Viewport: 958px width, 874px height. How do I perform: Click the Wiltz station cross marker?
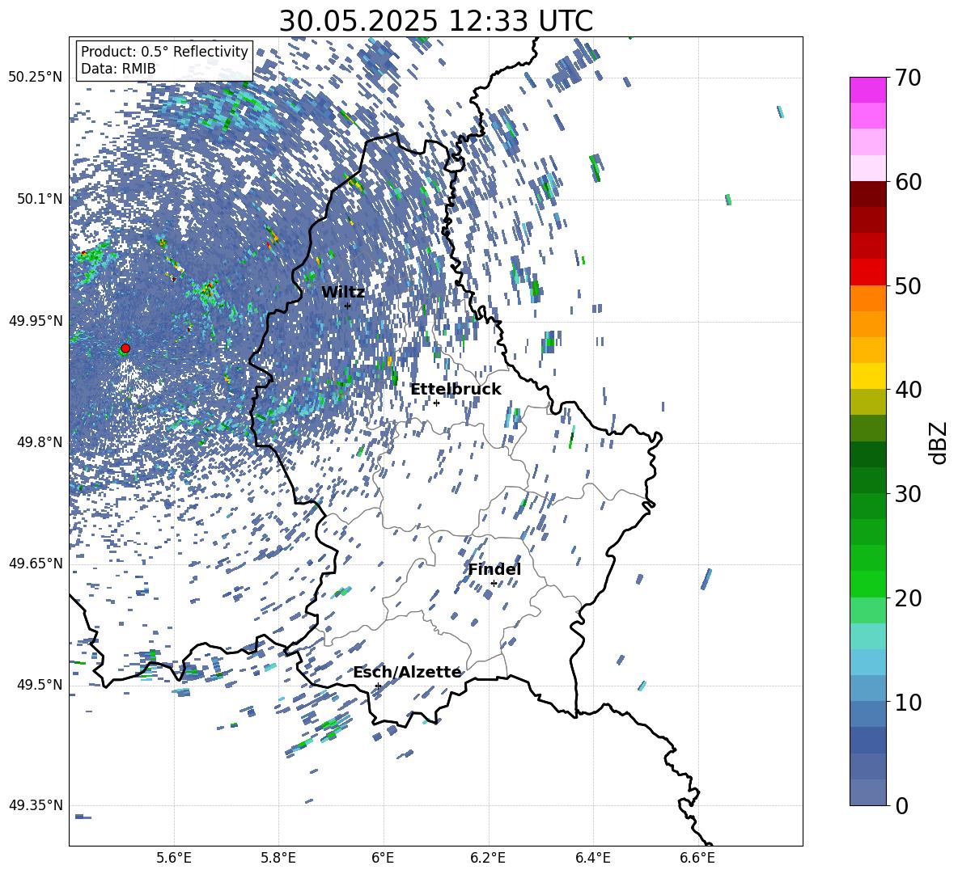coord(348,306)
